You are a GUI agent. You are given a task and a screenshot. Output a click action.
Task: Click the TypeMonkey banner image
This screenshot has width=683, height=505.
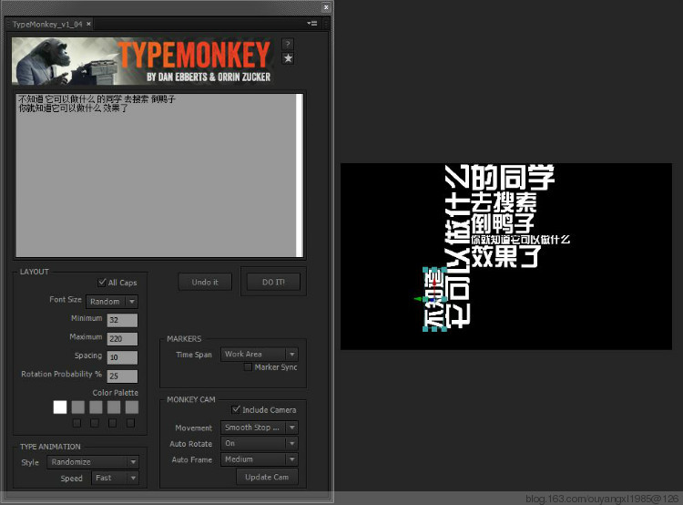(143, 60)
